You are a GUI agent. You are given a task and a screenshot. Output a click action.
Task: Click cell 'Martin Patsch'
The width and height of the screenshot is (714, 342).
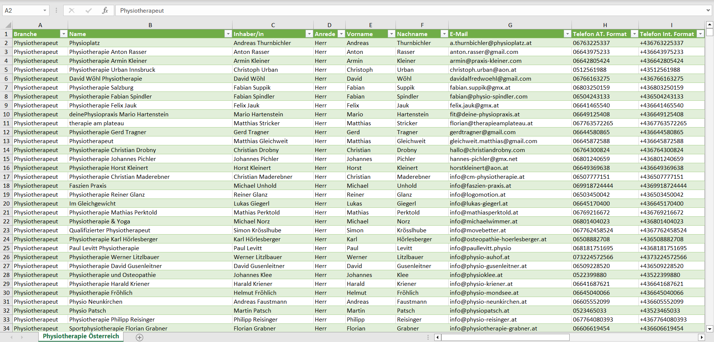coord(273,310)
